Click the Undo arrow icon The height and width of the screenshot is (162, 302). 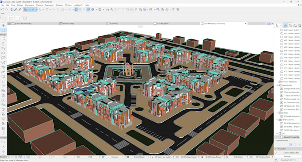[3, 9]
